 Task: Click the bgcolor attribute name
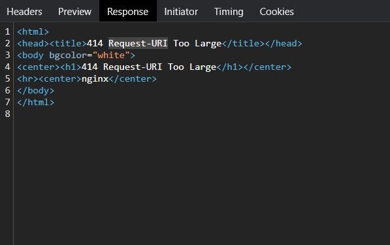click(68, 55)
